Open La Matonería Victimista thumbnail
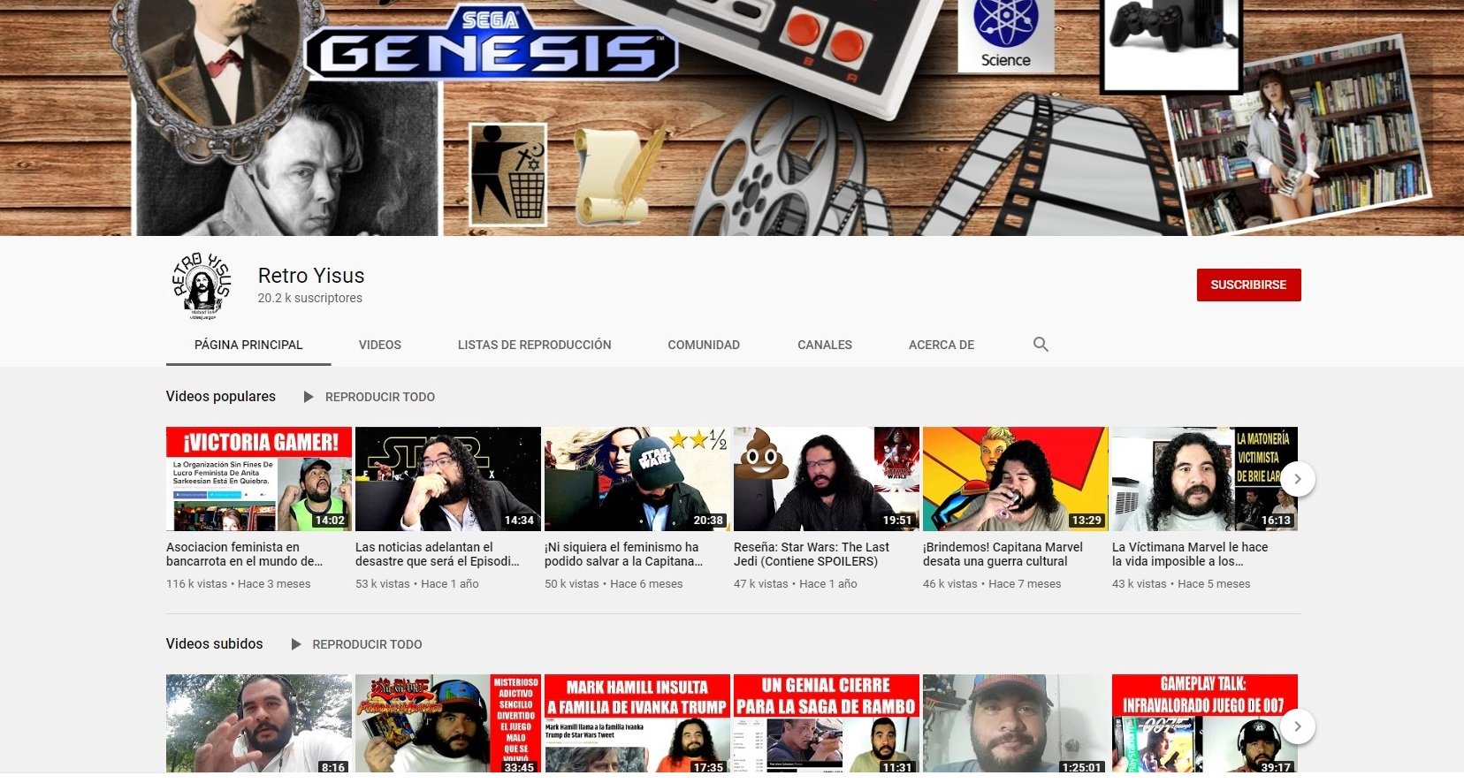This screenshot has width=1464, height=783. point(1205,479)
